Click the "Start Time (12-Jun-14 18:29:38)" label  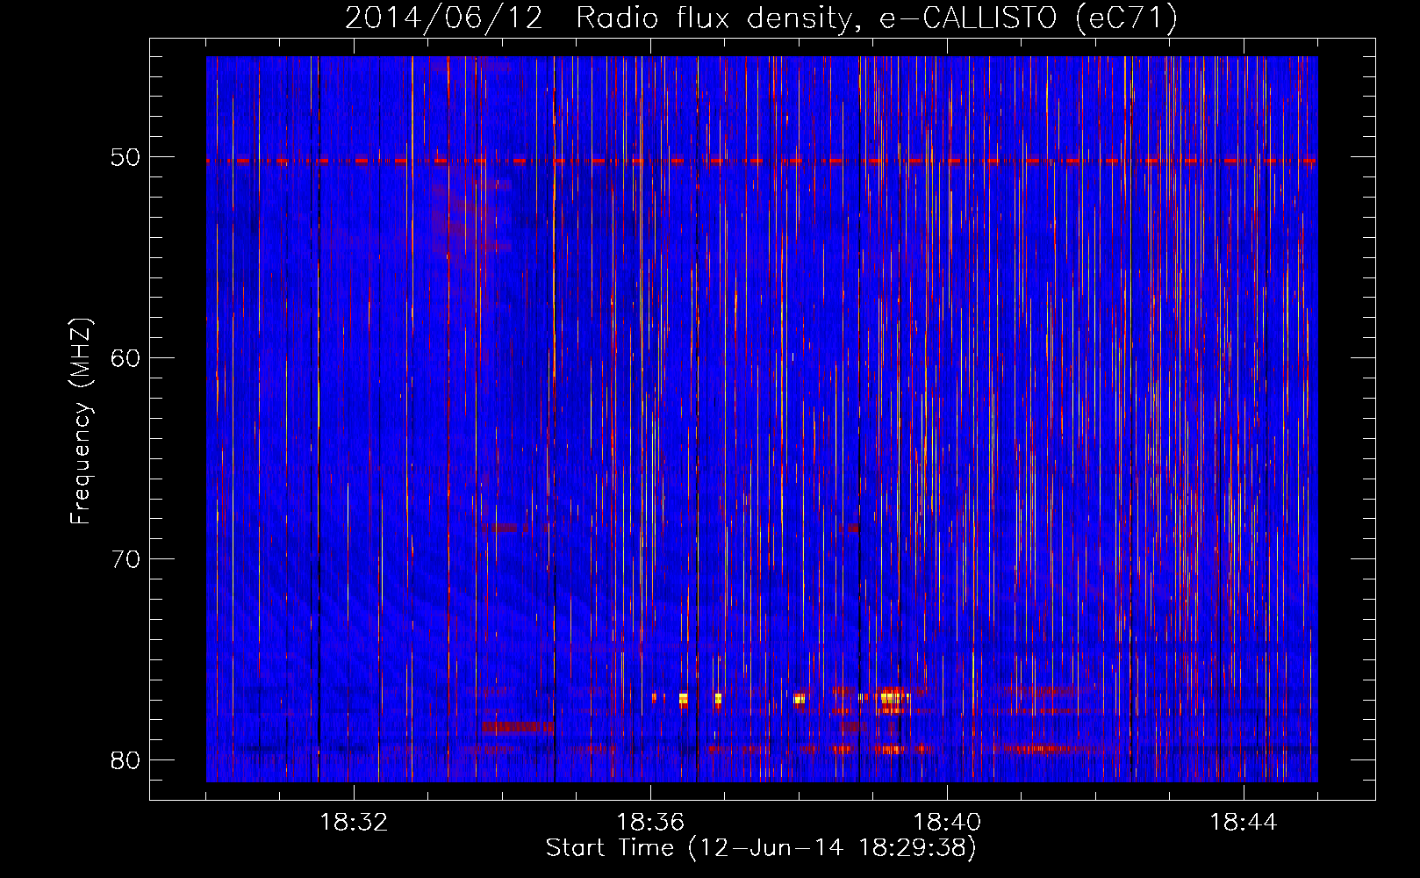coord(761,848)
